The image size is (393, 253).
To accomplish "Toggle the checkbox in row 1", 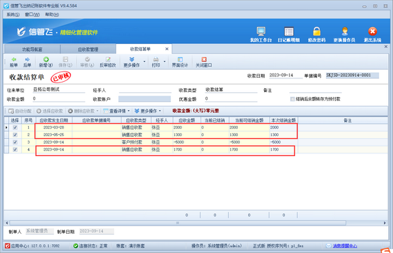I will tap(15, 127).
